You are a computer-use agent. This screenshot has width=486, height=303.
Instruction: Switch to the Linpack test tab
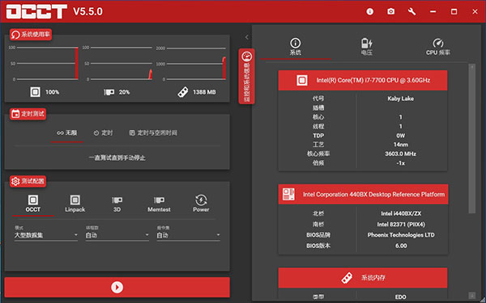pos(75,204)
